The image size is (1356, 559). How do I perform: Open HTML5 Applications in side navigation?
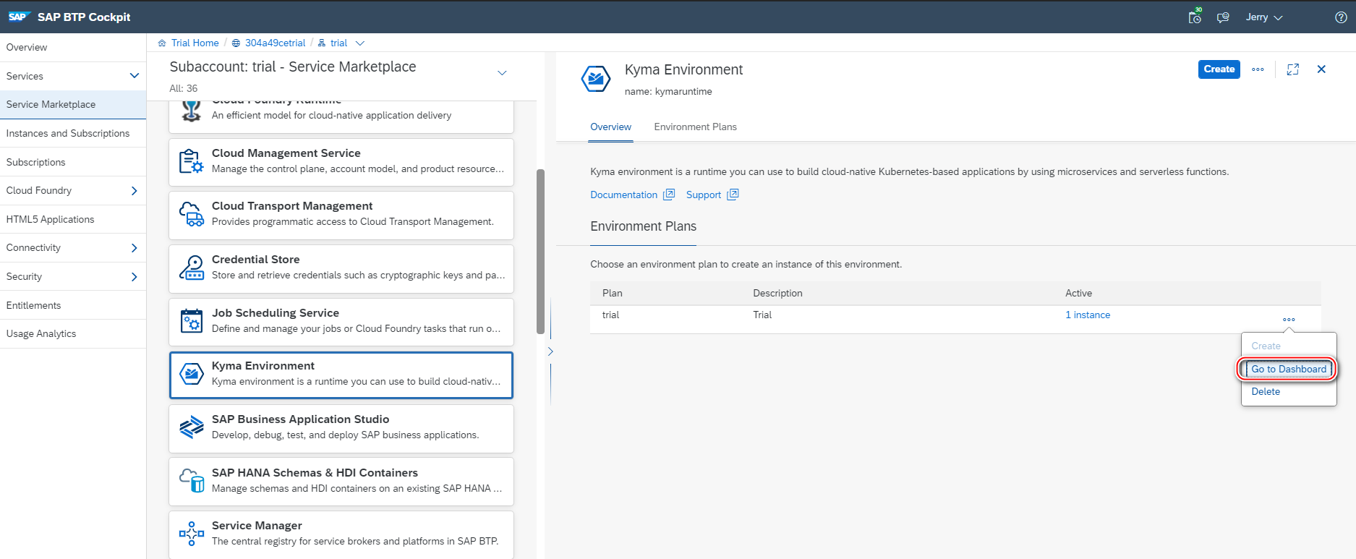[x=73, y=219]
